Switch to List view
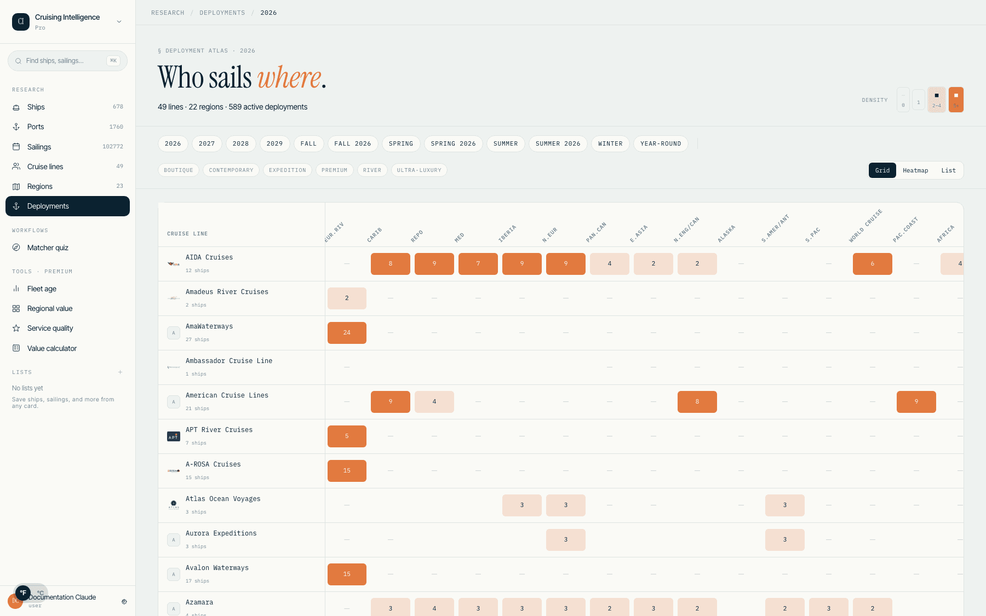Screen dimensions: 986x616 (x=949, y=171)
